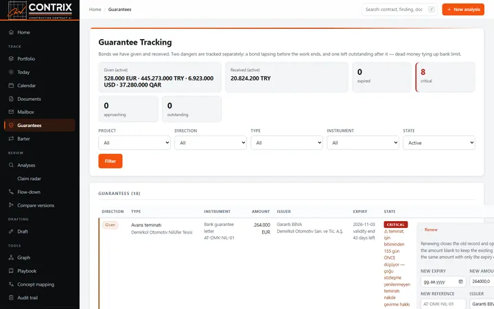Image resolution: width=494 pixels, height=309 pixels.
Task: Open the Direction filter dropdown
Action: tap(211, 143)
